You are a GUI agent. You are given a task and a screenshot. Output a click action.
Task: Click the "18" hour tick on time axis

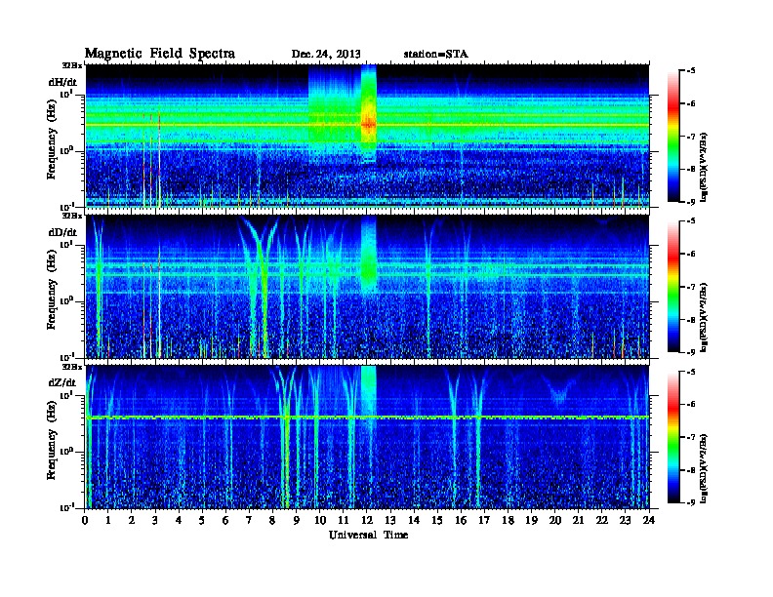coord(508,520)
